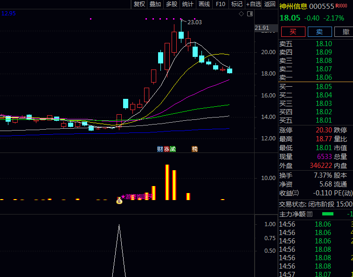Screen dimensions: 353x277
Task: Open the 叠加 overlay menu
Action: pyautogui.click(x=155, y=4)
